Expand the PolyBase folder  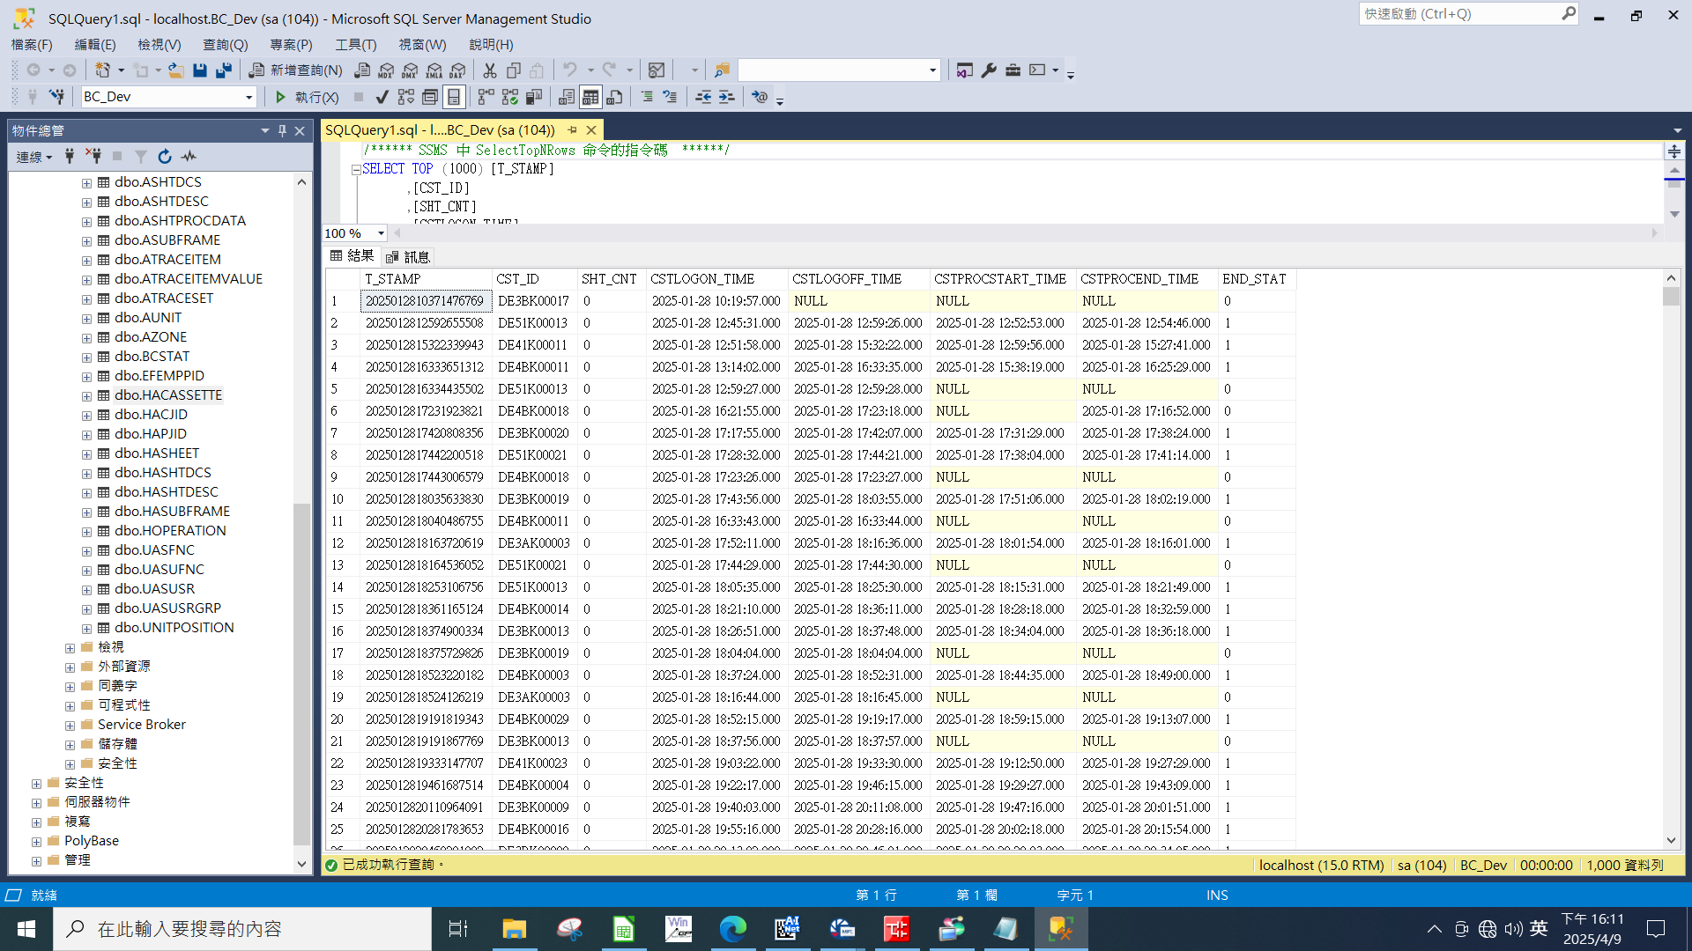(36, 842)
